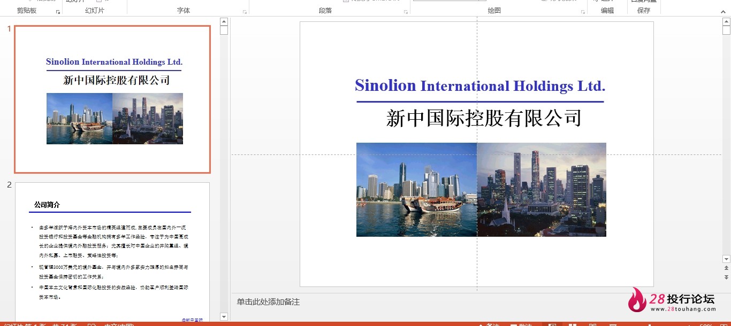The image size is (731, 326).
Task: Select slide 1 thumbnail with the Sinolion title
Action: (112, 99)
